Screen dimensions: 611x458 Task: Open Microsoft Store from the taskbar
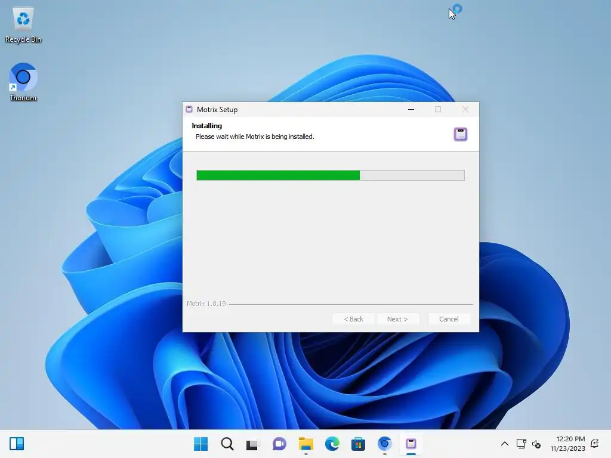(358, 444)
